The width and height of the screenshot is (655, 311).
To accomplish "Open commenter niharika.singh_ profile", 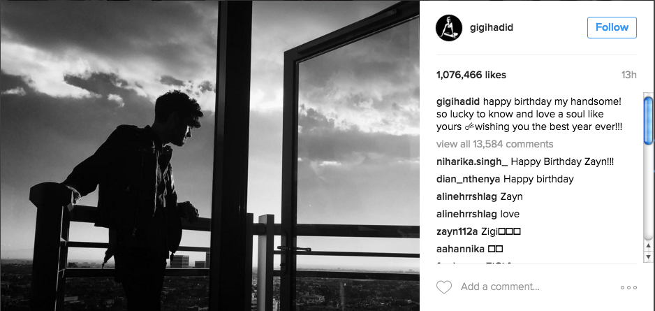I will (472, 161).
